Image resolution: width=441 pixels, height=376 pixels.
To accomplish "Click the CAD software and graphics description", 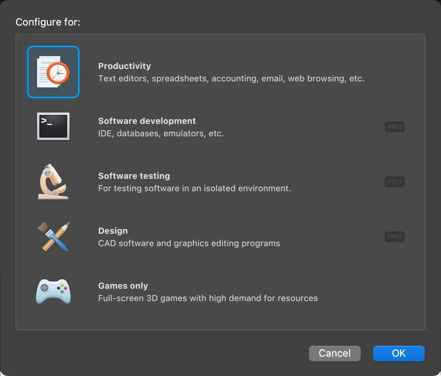I will [x=189, y=243].
